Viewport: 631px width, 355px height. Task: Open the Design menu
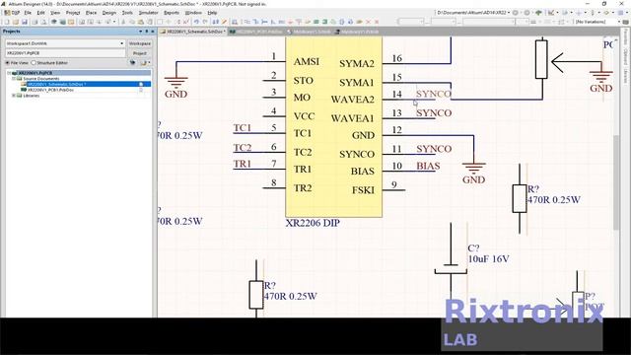[108, 13]
